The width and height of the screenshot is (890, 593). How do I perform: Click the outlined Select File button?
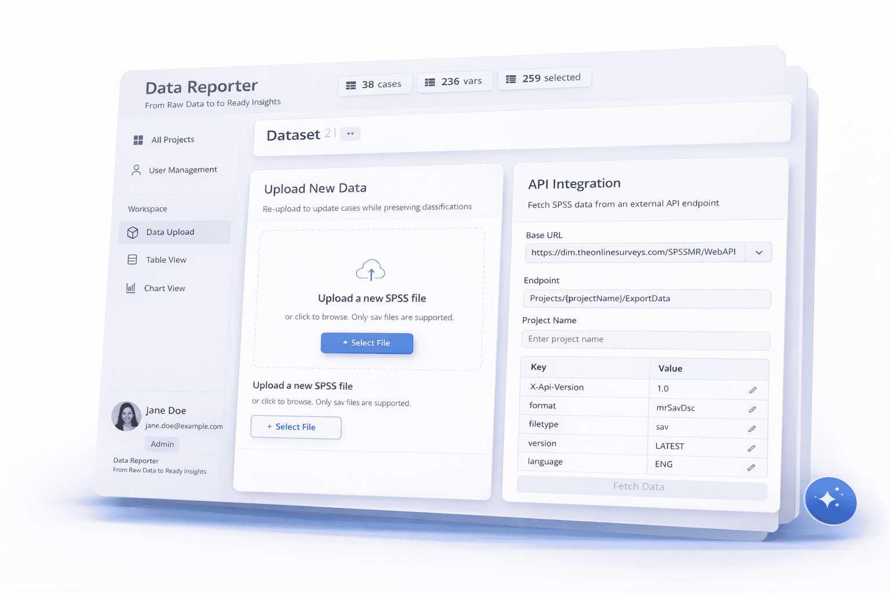(296, 427)
